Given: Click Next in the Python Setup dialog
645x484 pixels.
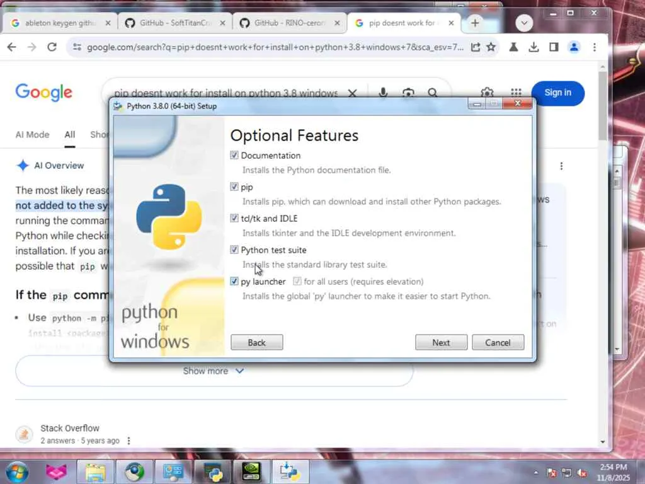Looking at the screenshot, I should coord(441,342).
